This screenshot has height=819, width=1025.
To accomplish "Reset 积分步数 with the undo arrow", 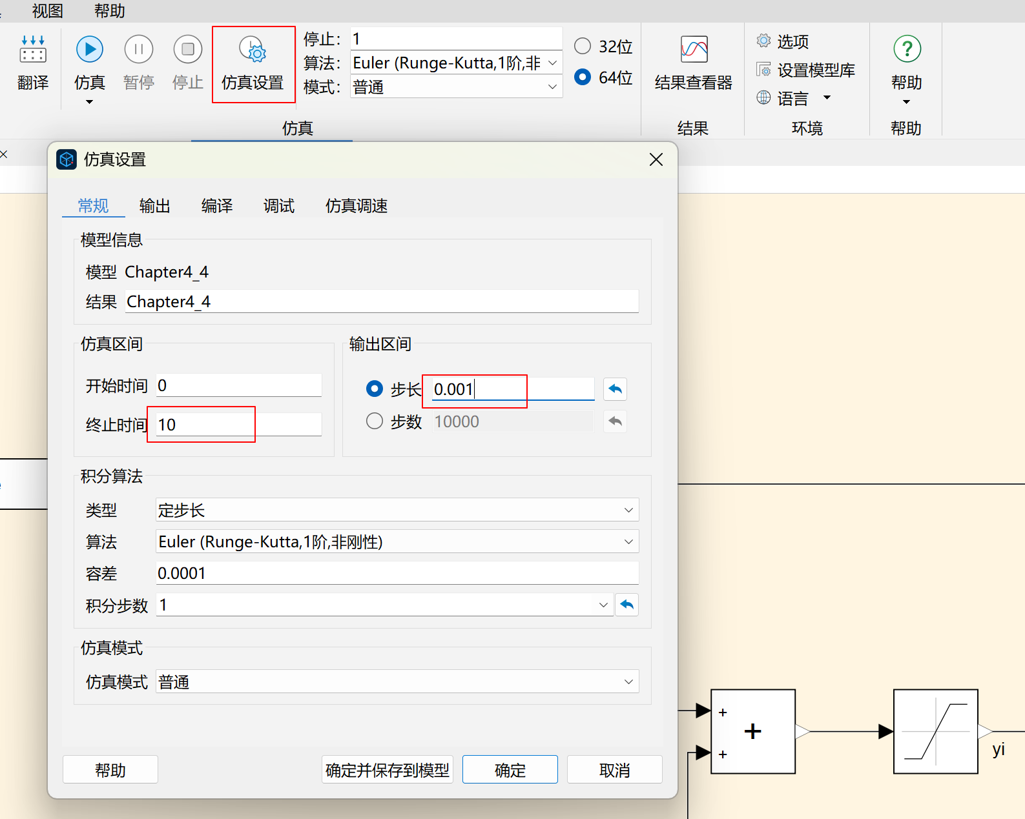I will tap(626, 605).
